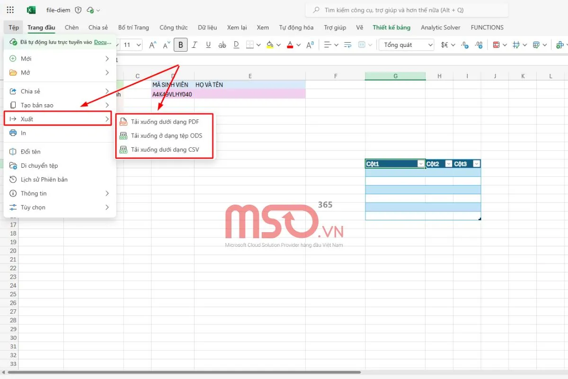
Task: Click the increase decimal places icon
Action: (x=465, y=45)
